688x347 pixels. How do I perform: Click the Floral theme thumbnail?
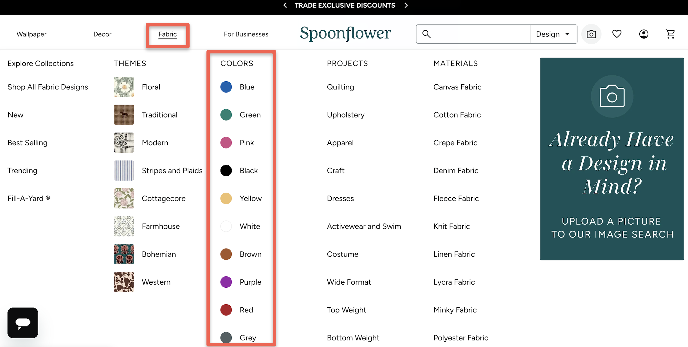(x=124, y=87)
